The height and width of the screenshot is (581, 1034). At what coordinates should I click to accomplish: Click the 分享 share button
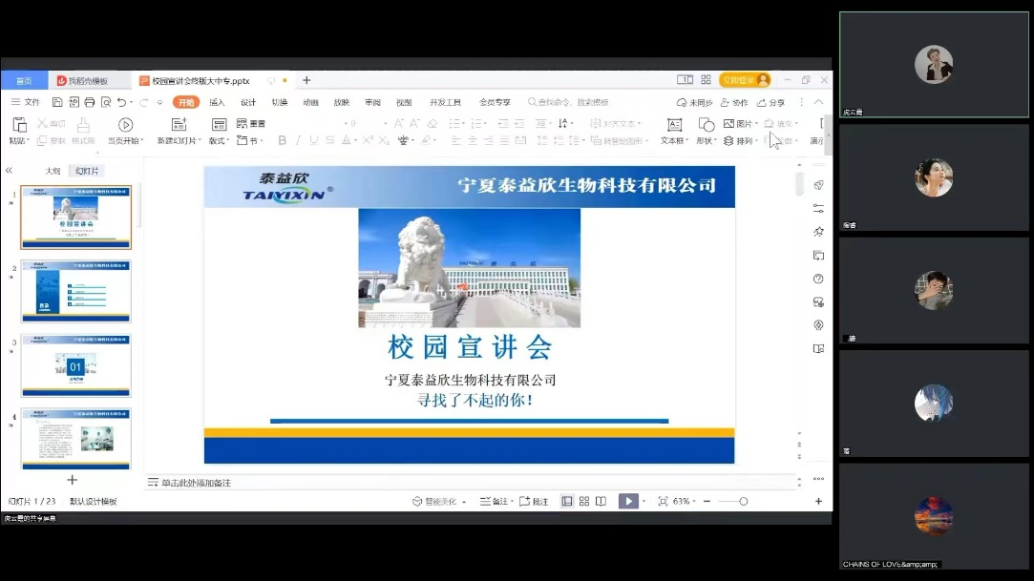pos(771,102)
